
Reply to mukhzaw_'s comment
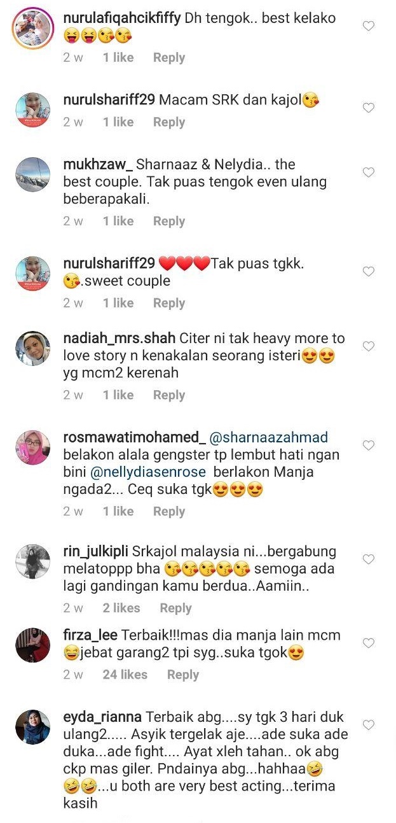click(x=169, y=222)
